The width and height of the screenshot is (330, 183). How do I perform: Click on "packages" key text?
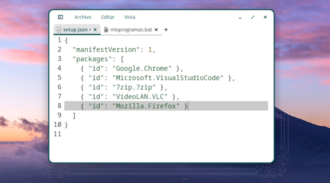coord(92,59)
